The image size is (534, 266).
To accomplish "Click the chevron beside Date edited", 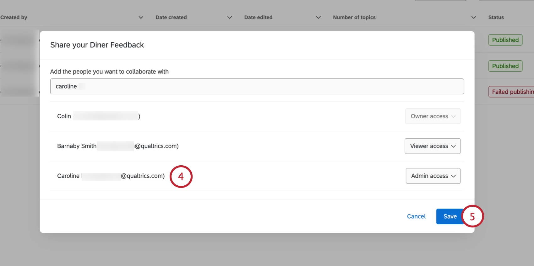I will 318,18.
